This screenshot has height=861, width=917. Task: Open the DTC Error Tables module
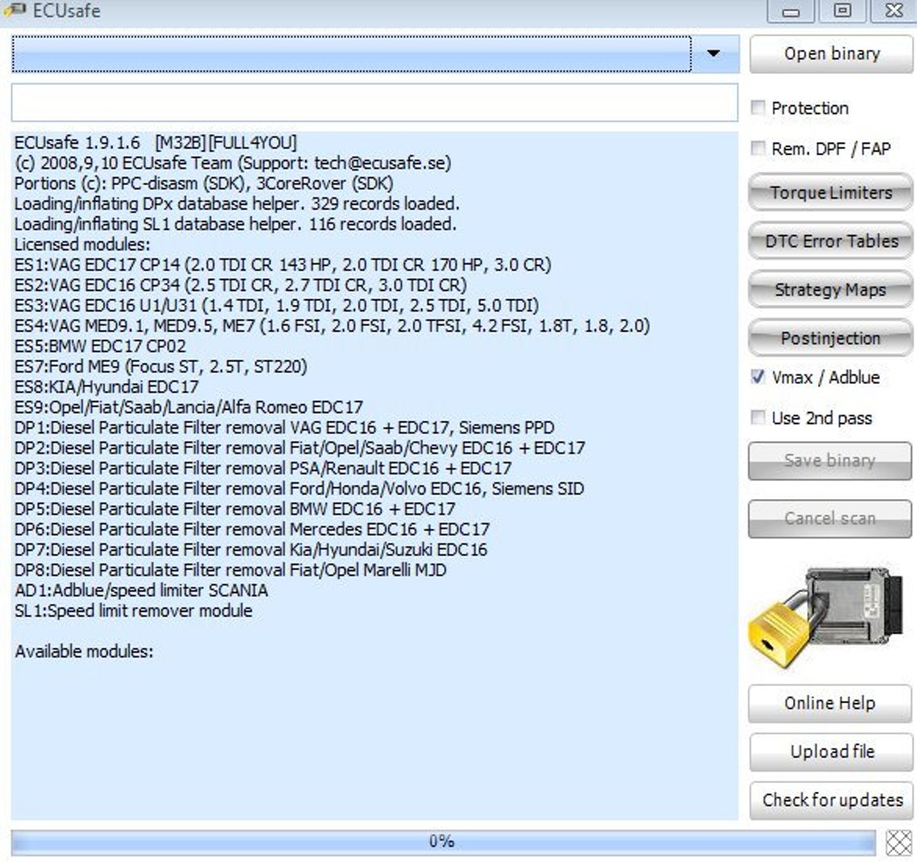(x=829, y=241)
